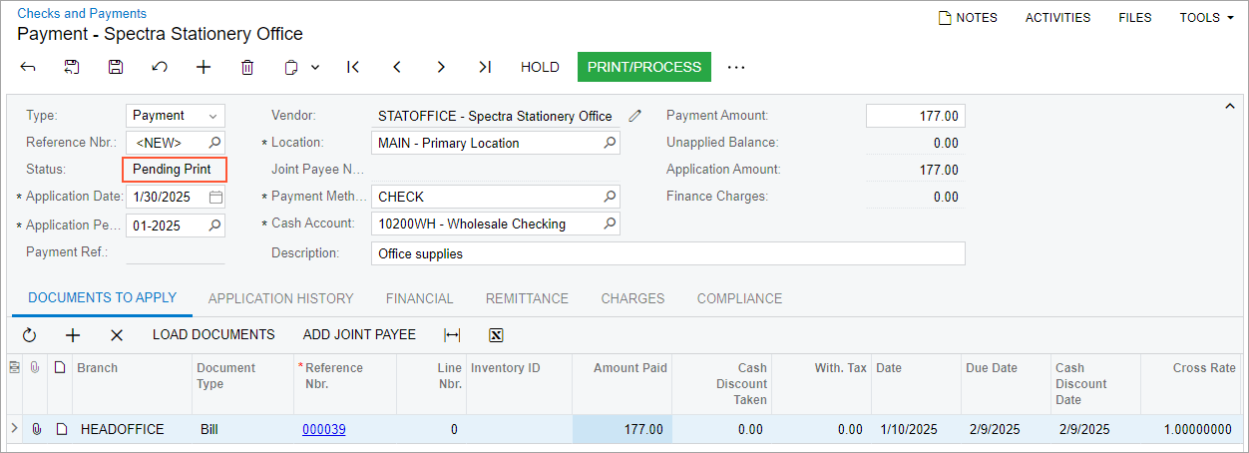Open bill reference link 000039

coord(324,429)
